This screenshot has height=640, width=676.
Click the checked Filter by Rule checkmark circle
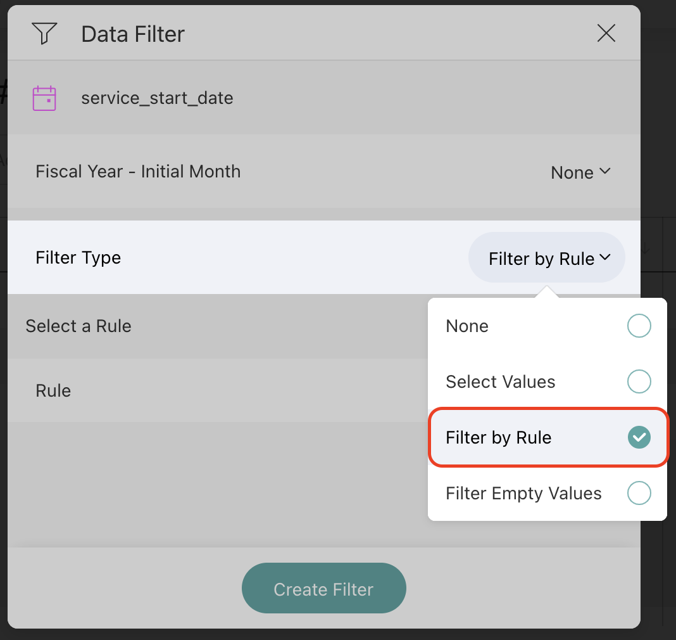639,437
